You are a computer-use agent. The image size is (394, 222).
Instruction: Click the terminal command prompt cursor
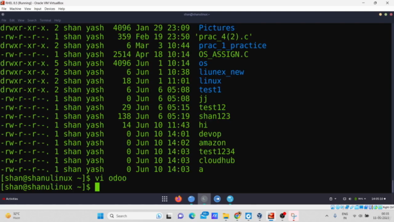pyautogui.click(x=97, y=187)
